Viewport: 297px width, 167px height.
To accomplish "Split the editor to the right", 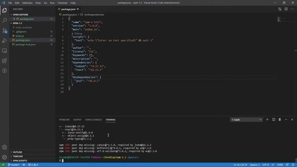I will [x=286, y=9].
